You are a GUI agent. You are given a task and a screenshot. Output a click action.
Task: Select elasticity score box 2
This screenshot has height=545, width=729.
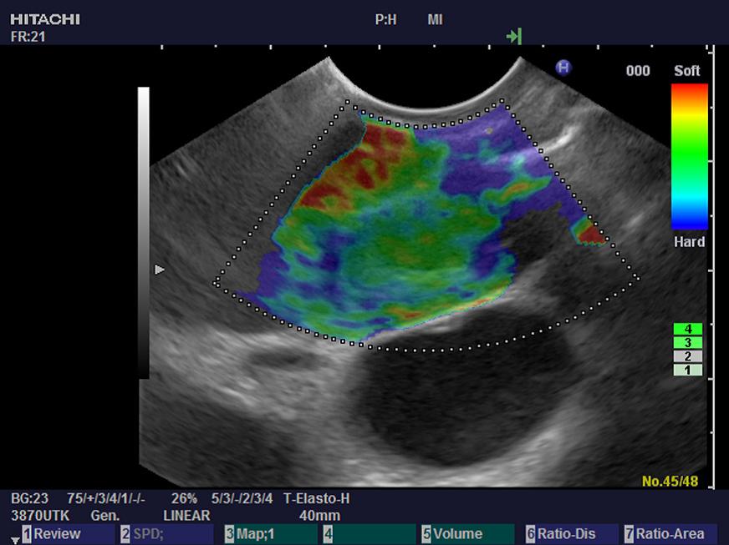(x=688, y=356)
